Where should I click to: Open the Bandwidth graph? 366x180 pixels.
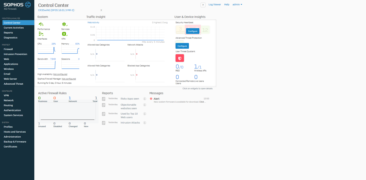point(47,65)
